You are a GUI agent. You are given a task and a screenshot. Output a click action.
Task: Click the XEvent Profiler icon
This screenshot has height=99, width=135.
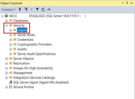pos(11,87)
